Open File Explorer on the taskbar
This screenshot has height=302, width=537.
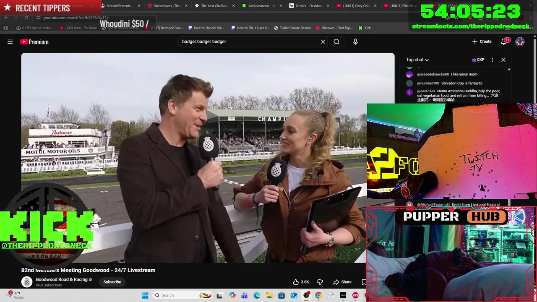269,295
